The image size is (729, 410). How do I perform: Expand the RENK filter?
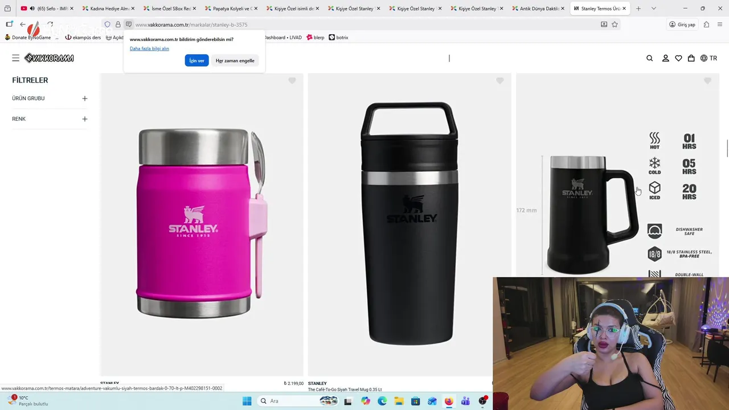(x=84, y=119)
